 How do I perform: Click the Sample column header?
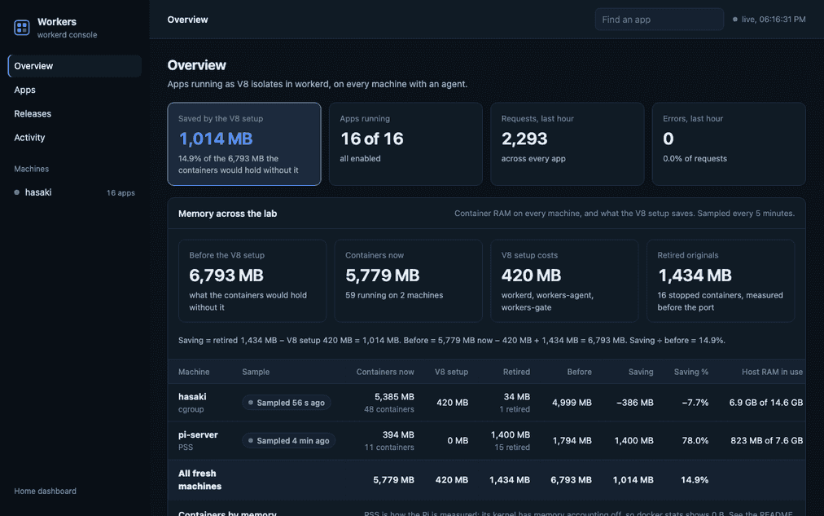[256, 372]
